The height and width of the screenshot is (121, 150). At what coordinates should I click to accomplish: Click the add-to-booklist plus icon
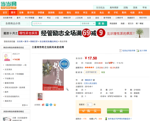(138, 51)
